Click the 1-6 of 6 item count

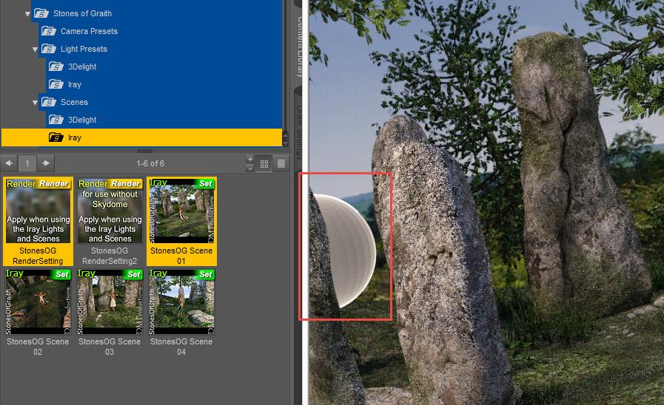[150, 163]
